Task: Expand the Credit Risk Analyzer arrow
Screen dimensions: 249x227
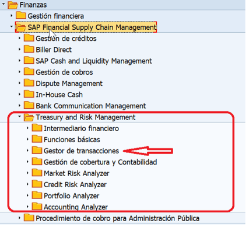Action: 27,184
